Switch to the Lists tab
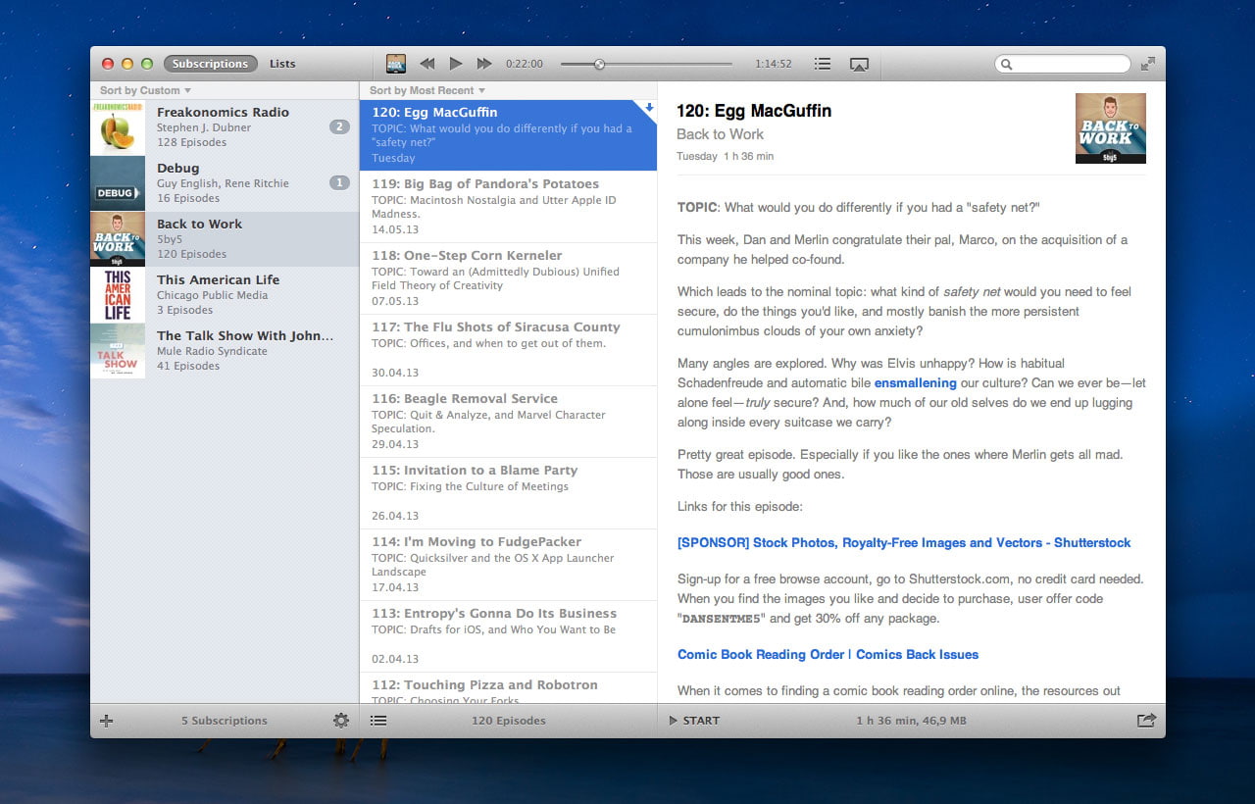Image resolution: width=1255 pixels, height=804 pixels. click(x=282, y=64)
